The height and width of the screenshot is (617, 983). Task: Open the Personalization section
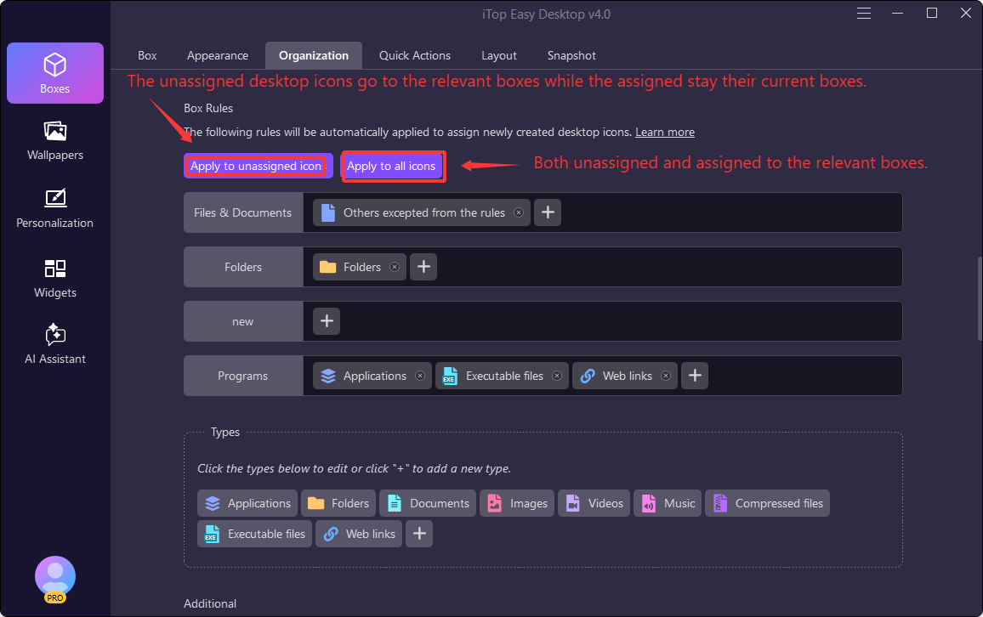point(55,209)
